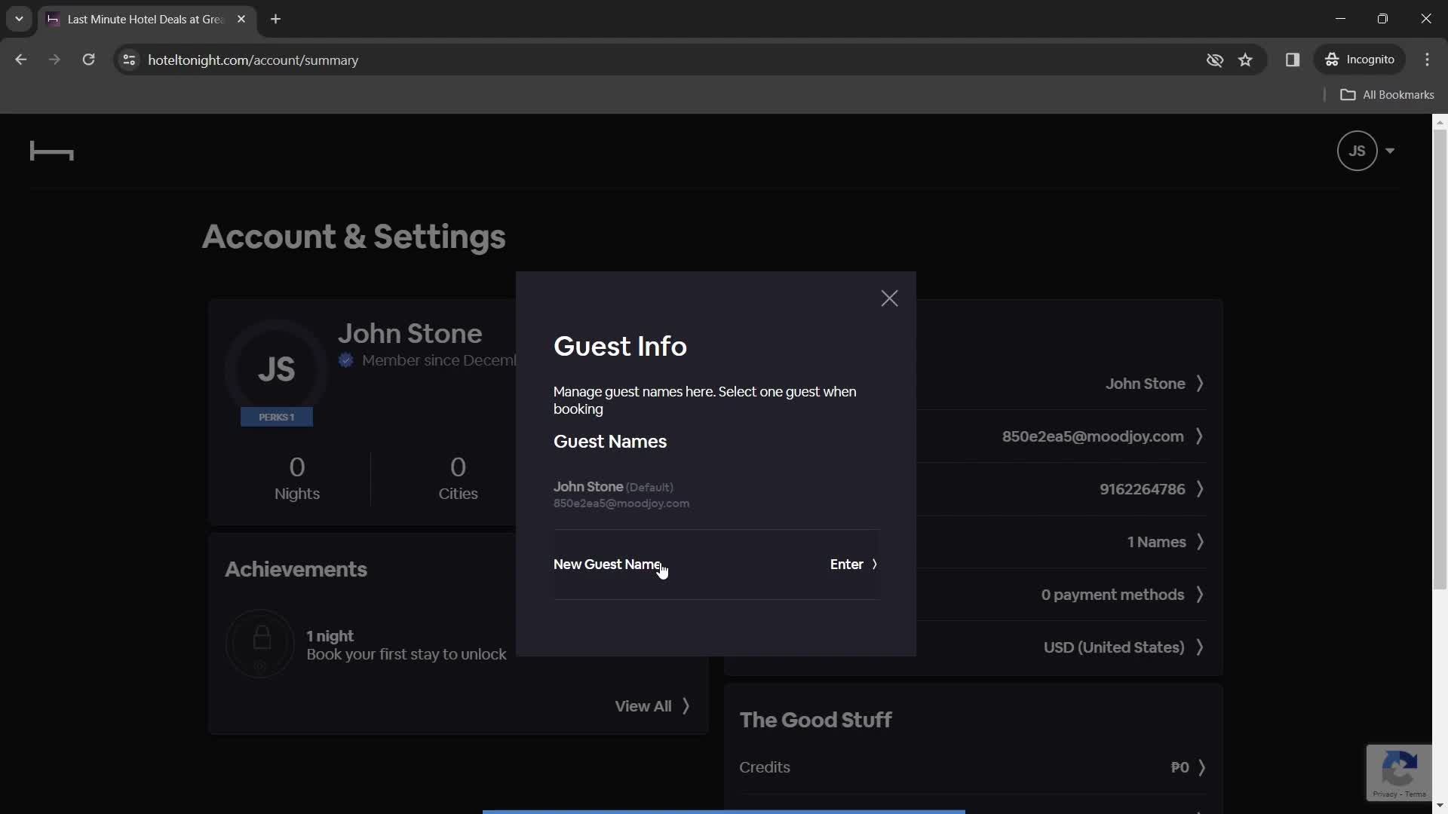Viewport: 1448px width, 814px height.
Task: Click reCAPTCHA badge
Action: point(1399,773)
